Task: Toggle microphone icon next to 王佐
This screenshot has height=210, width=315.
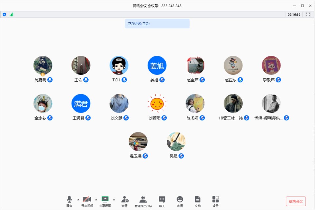Action: pyautogui.click(x=86, y=80)
